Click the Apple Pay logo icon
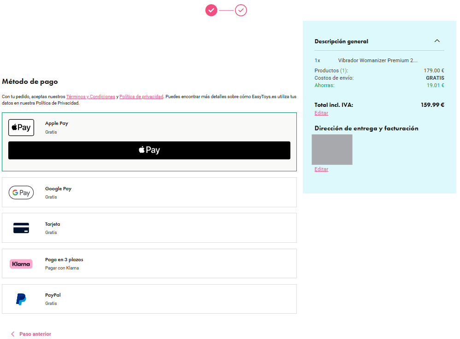 point(21,128)
